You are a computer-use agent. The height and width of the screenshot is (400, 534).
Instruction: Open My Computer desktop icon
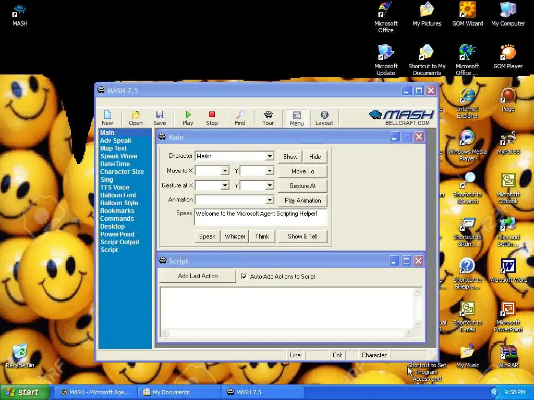508,15
